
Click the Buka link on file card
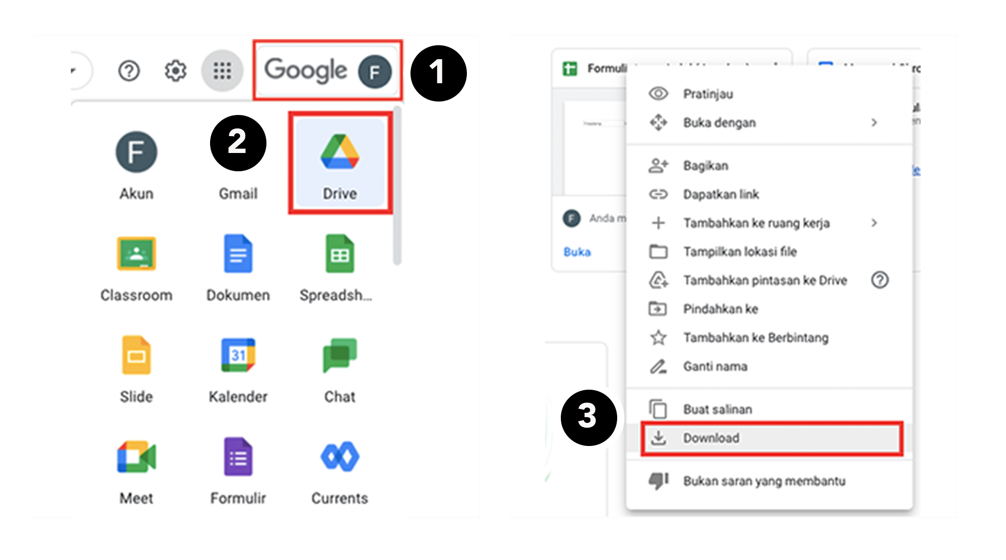tap(577, 252)
